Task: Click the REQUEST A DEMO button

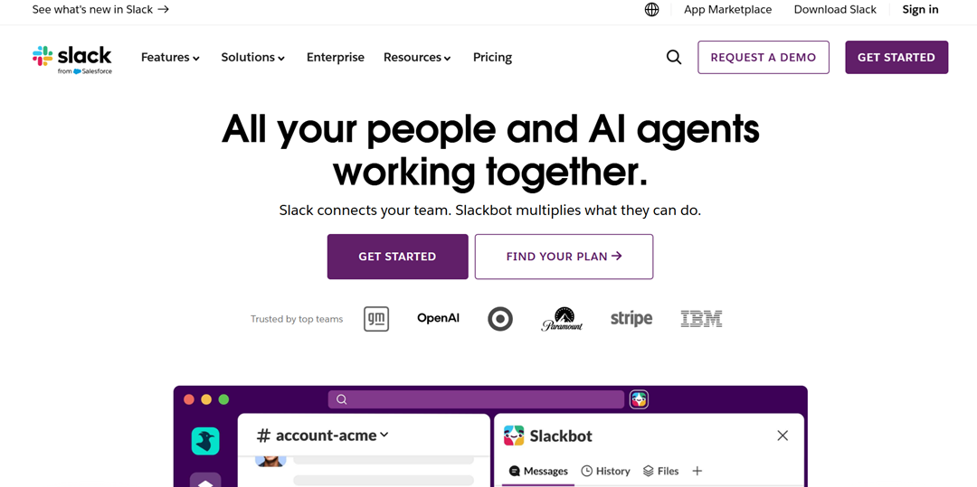Action: point(764,57)
